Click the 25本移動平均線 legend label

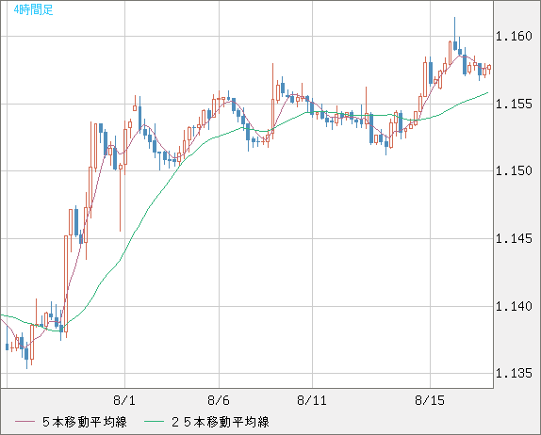[x=221, y=422]
